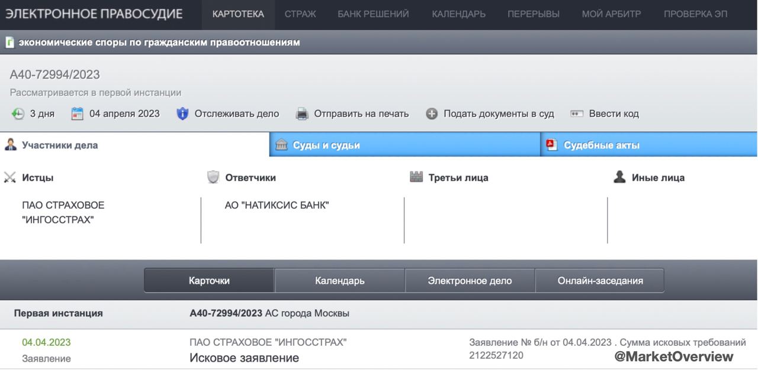Click the status Рассматривается в первой инстанции
Viewport: 758px width, 370px height.
(x=95, y=93)
